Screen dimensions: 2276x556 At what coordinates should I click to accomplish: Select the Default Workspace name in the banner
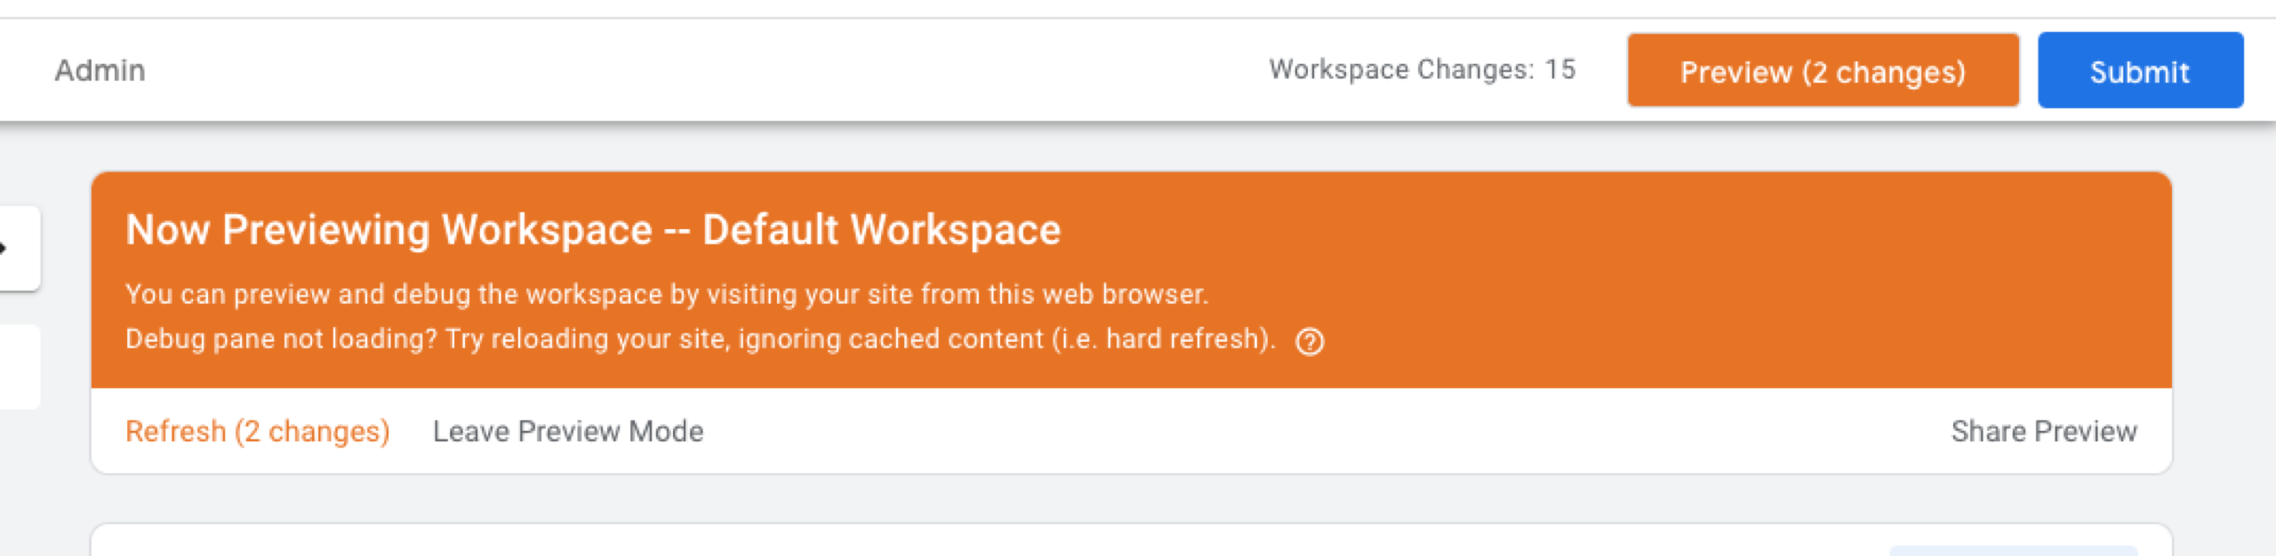[881, 230]
